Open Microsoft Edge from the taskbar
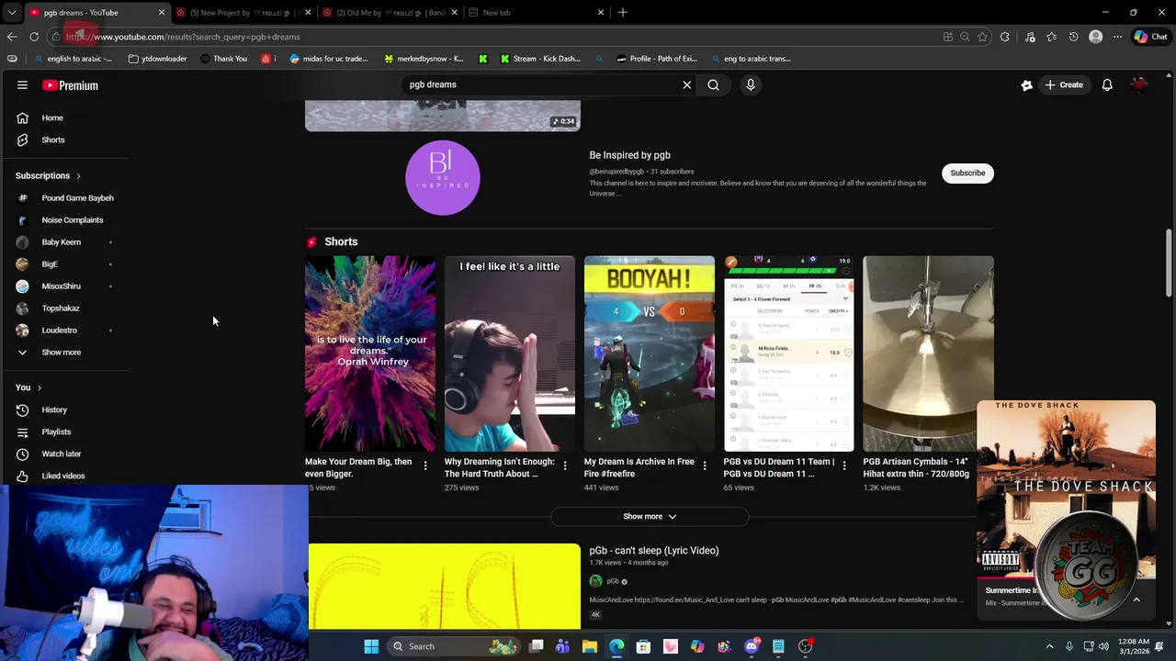This screenshot has height=661, width=1176. click(616, 646)
